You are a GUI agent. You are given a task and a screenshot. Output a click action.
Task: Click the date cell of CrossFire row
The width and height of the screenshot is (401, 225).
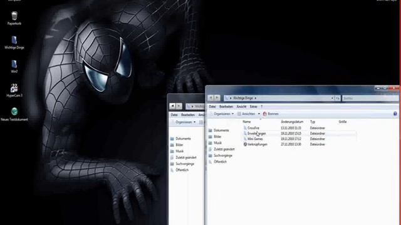[291, 128]
